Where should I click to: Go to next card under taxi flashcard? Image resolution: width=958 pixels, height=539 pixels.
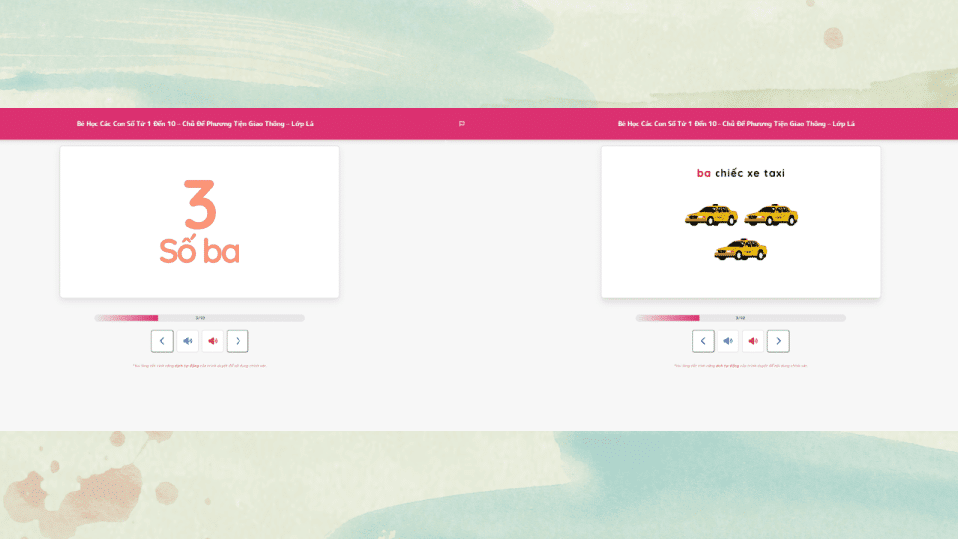tap(779, 341)
